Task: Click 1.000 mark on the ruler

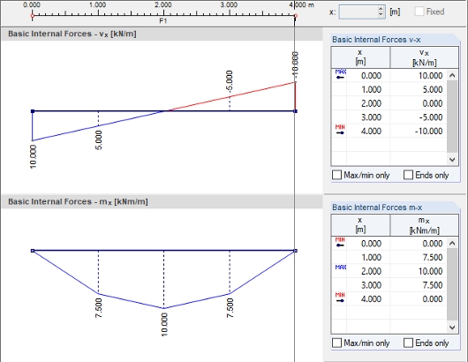Action: 98,4
